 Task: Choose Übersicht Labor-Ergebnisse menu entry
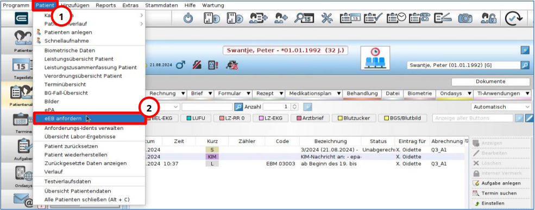[90, 136]
